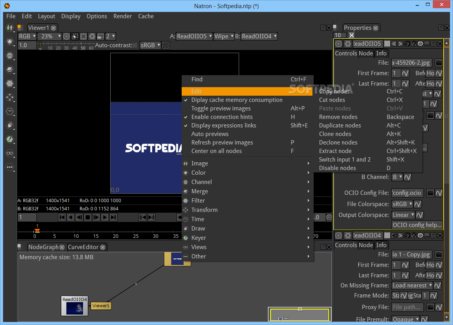Open the Keyer nodes toolbar button
This screenshot has height=325, width=453.
click(x=10, y=139)
